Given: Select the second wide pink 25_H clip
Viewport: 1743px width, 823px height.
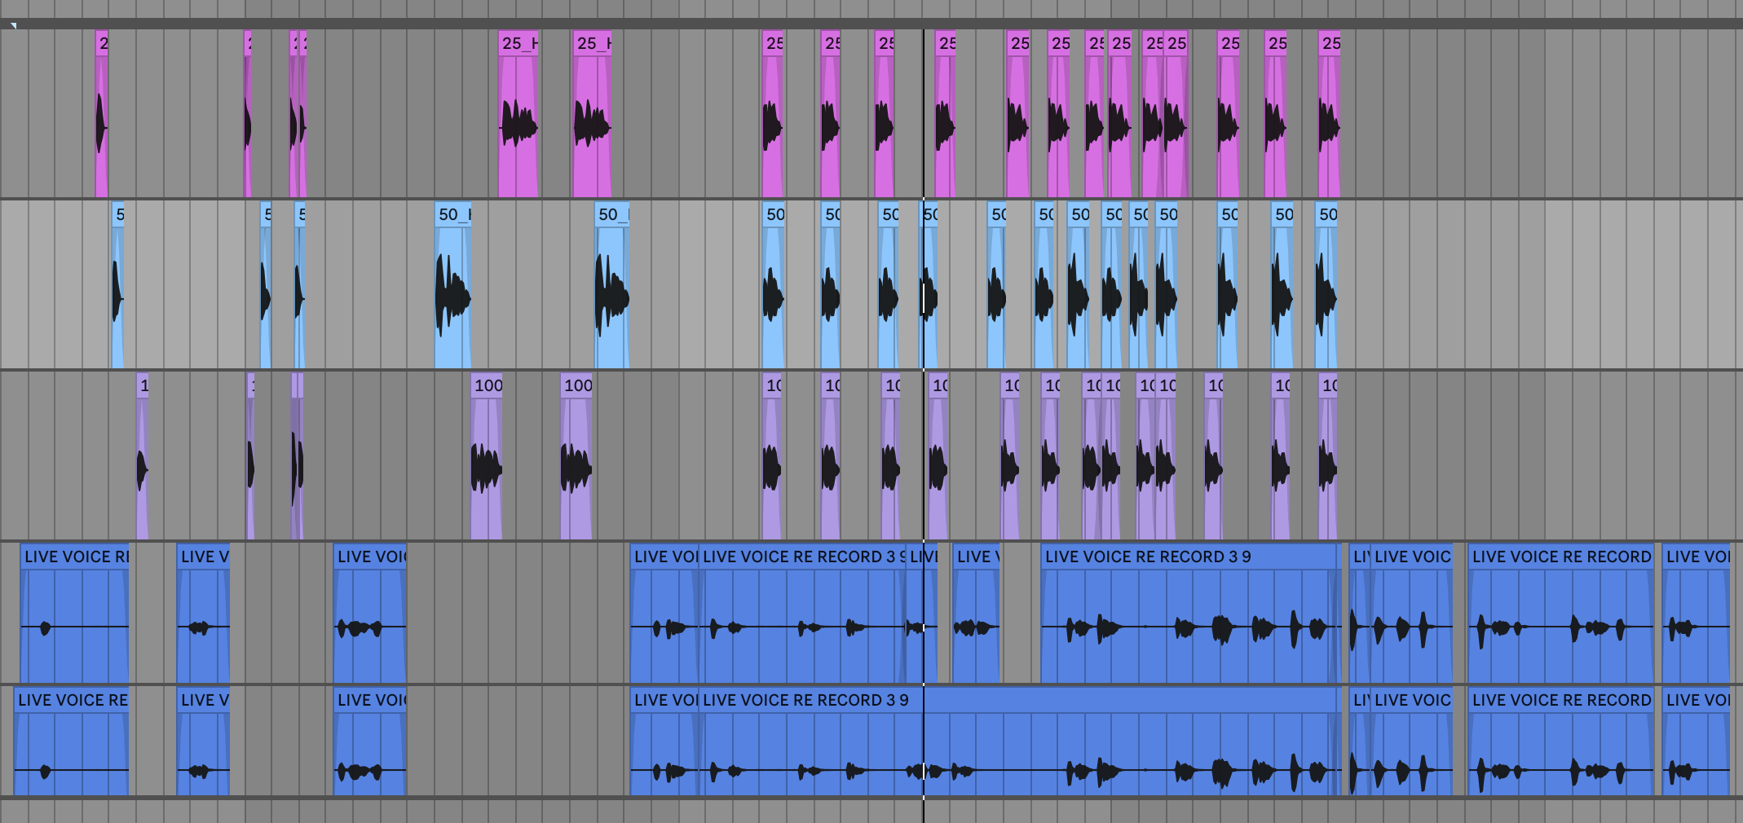Looking at the screenshot, I should coord(592,114).
